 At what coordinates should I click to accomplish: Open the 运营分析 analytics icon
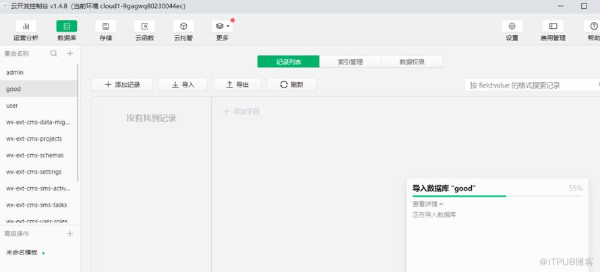coord(26,26)
